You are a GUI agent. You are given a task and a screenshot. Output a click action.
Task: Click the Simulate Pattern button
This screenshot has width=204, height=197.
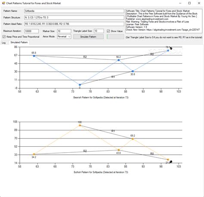[x=88, y=37]
